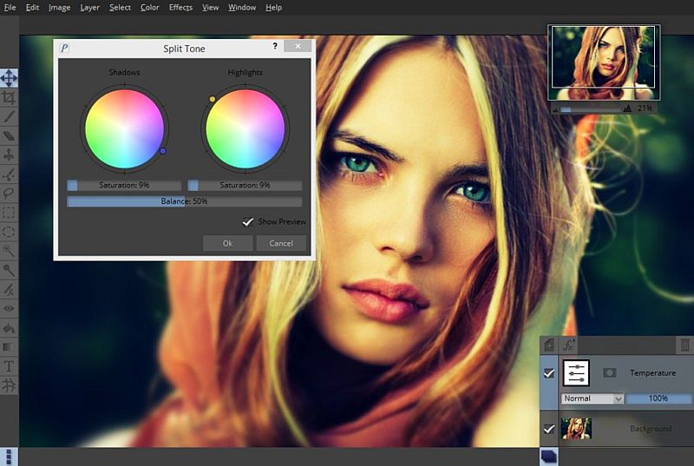
Task: Click the fx add-effect icon in layers panel
Action: coord(570,345)
